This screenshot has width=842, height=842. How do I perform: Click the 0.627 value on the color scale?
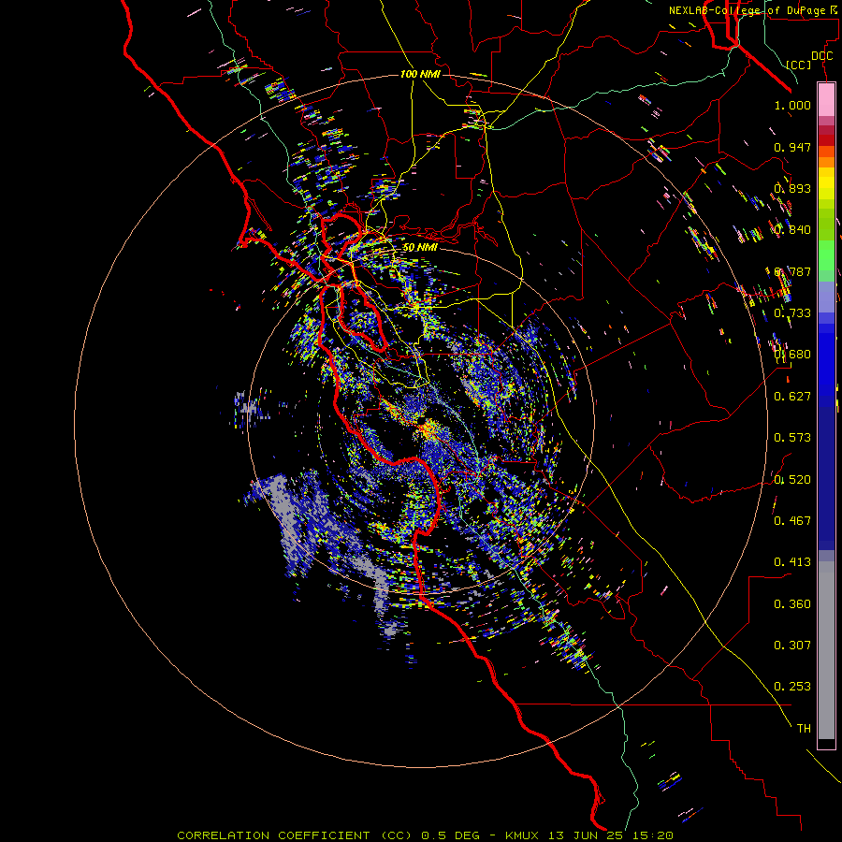792,397
